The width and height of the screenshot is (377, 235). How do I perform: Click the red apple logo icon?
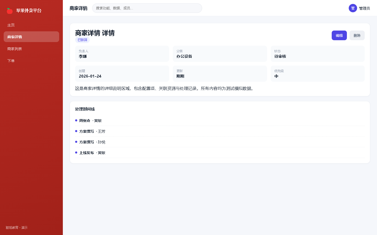pos(10,11)
